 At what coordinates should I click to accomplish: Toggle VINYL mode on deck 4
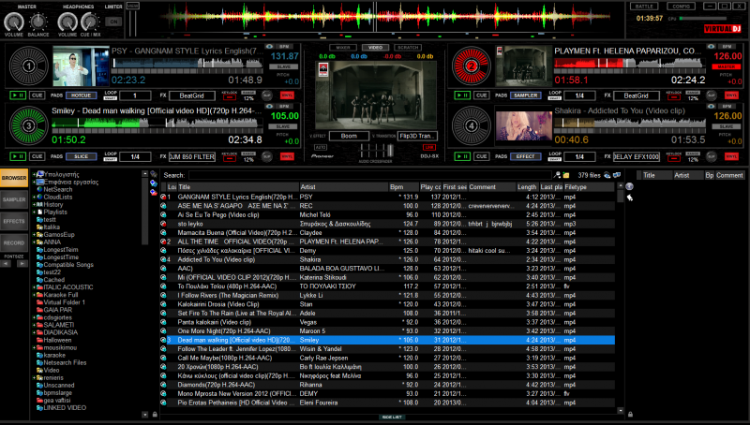click(731, 156)
